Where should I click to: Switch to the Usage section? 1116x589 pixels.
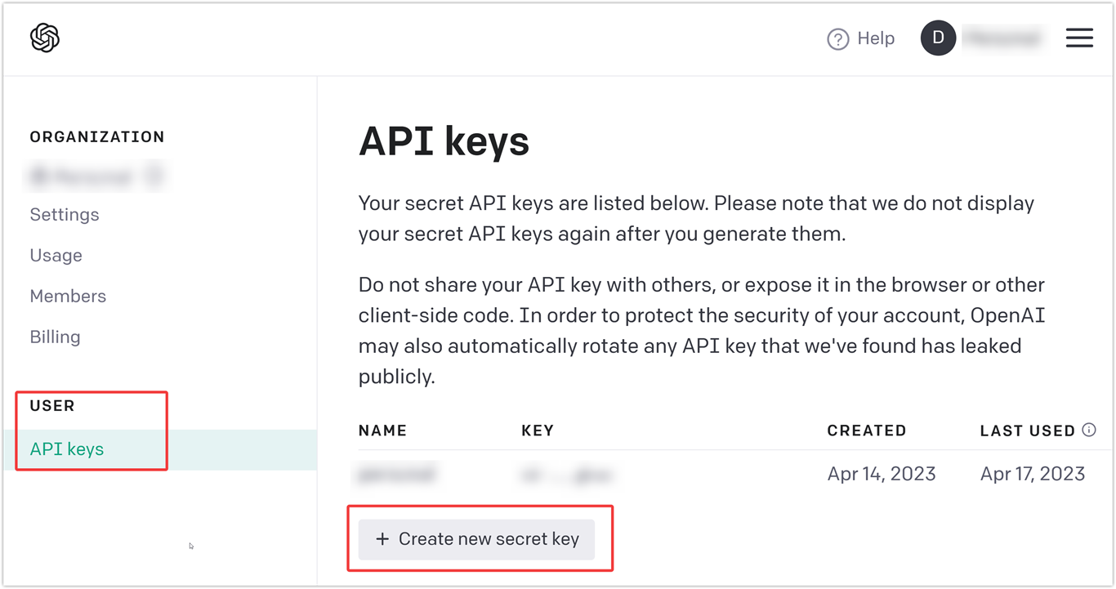click(x=56, y=255)
